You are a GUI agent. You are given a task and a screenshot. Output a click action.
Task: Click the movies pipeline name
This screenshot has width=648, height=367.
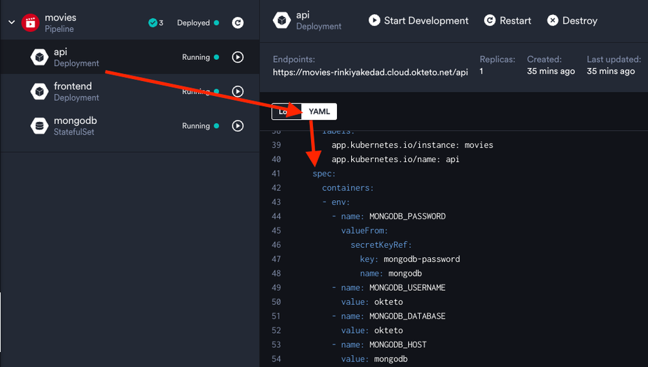pos(61,18)
